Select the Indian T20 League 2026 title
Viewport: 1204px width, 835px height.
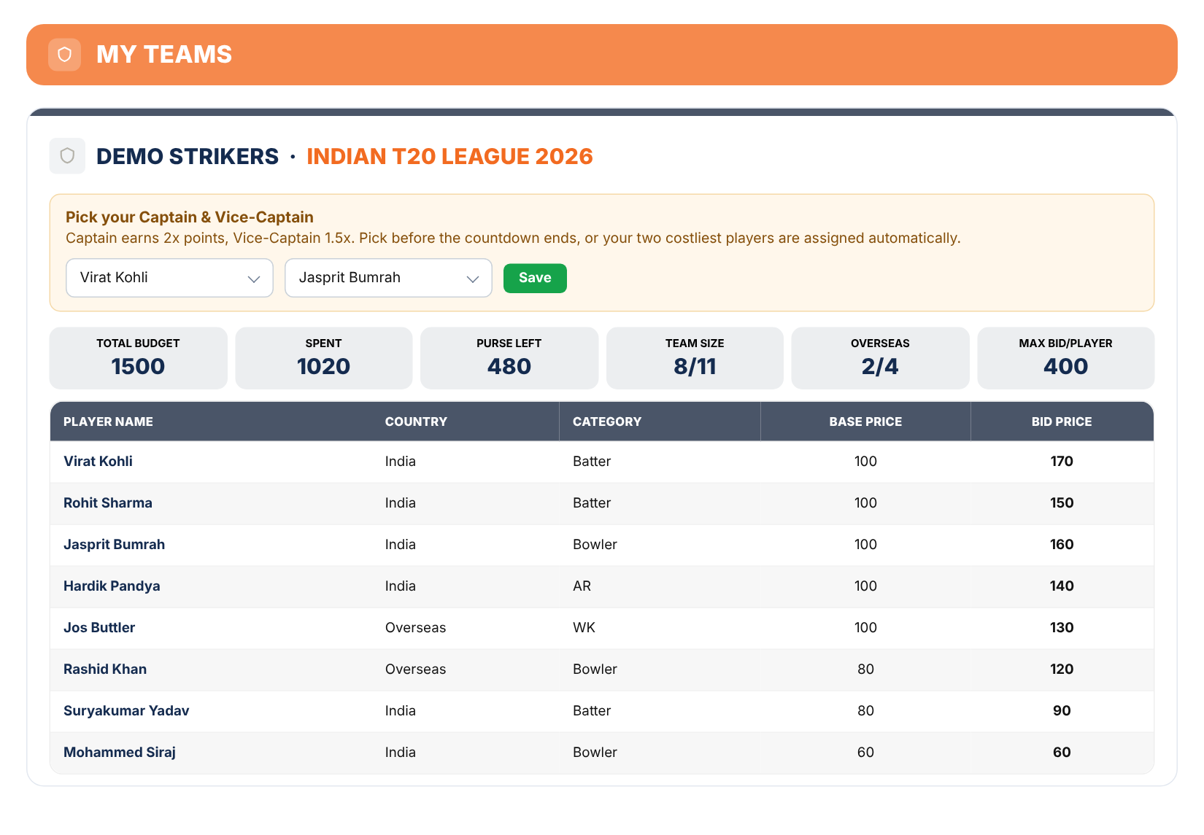tap(449, 156)
